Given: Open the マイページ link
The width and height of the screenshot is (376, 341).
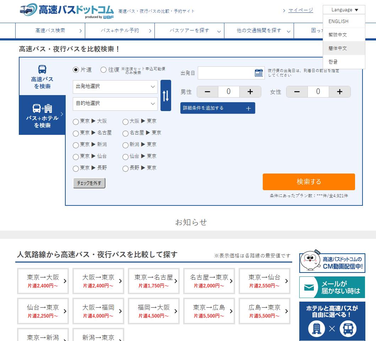Looking at the screenshot, I should (300, 10).
